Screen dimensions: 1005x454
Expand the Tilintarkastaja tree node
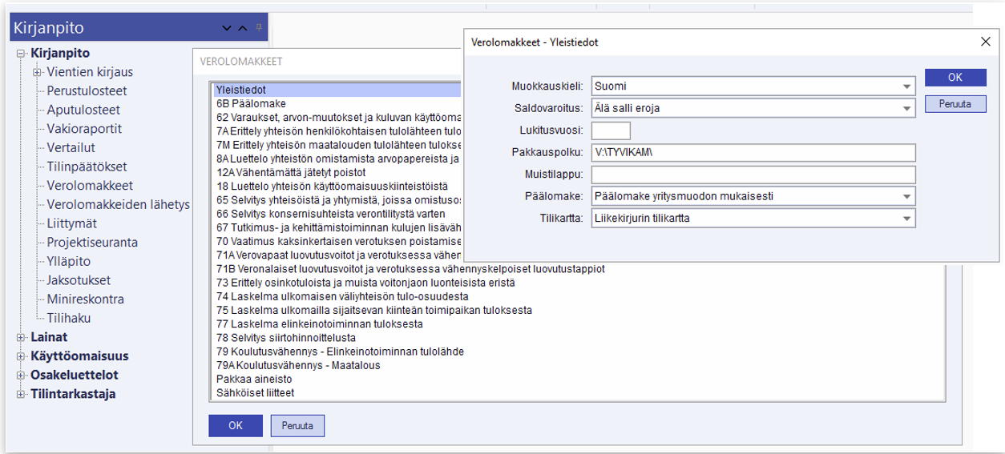point(21,395)
